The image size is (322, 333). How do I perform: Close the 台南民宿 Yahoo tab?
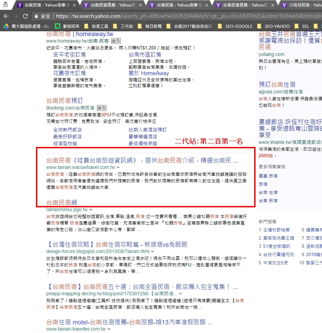pos(74,5)
